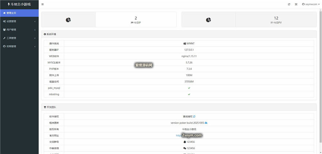This screenshot has height=154, width=322.
Task: Open the xxymwcom user dropdown
Action: 310,4
